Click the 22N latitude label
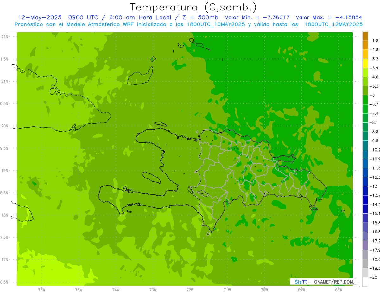The width and height of the screenshot is (380, 294). pos(5,36)
